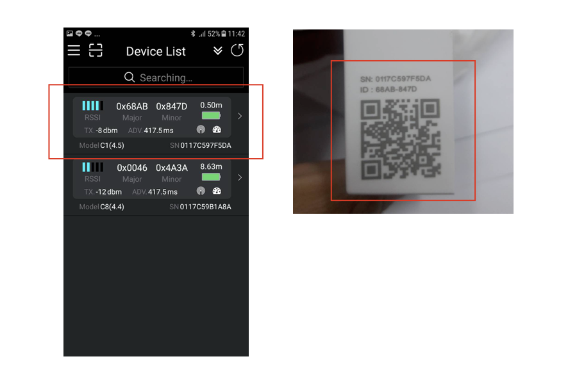The width and height of the screenshot is (577, 384).
Task: Tap TX power -12 dbm
Action: point(103,192)
